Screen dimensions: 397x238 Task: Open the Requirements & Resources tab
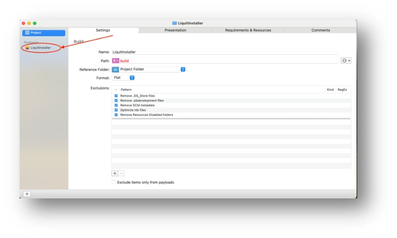(x=248, y=30)
